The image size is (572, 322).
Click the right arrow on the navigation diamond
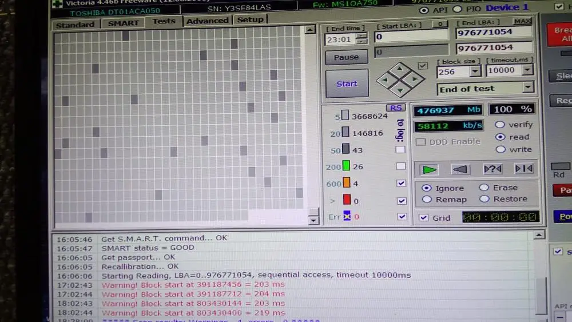tap(414, 79)
